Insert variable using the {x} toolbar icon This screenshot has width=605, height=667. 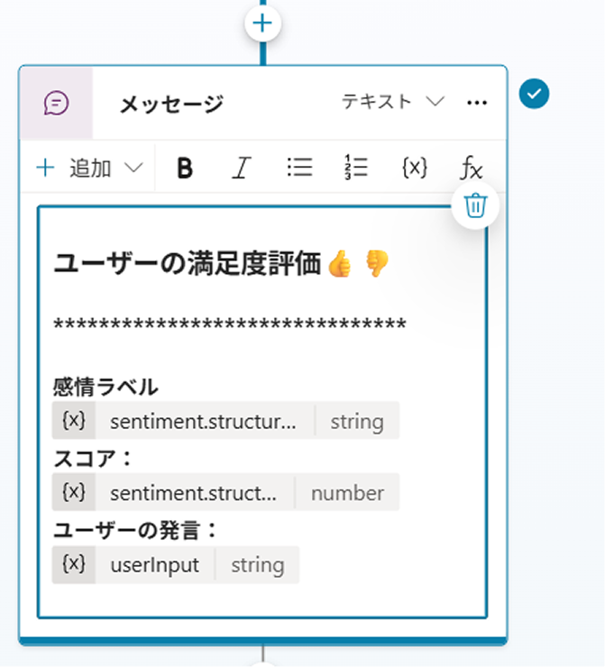click(x=413, y=168)
